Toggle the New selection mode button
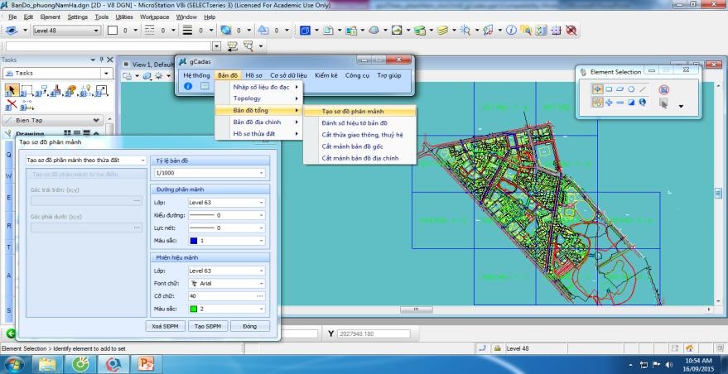Screen dimensions: 728x374 597,103
